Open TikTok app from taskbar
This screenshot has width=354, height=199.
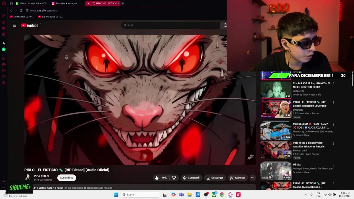pyautogui.click(x=238, y=195)
